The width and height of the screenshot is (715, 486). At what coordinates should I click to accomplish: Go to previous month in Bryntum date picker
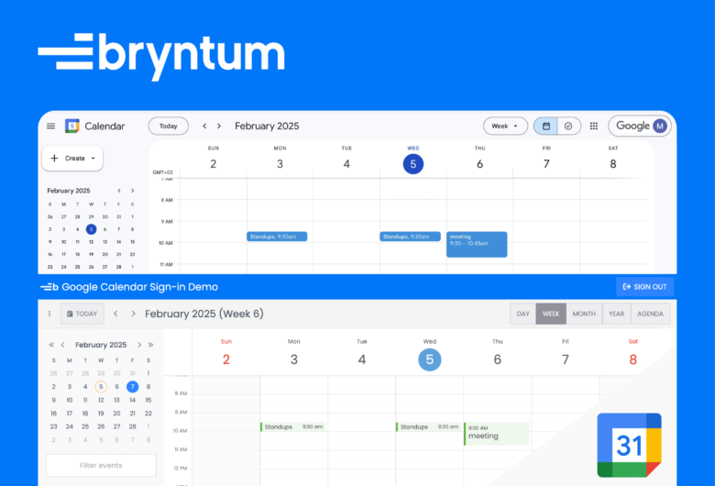(63, 345)
